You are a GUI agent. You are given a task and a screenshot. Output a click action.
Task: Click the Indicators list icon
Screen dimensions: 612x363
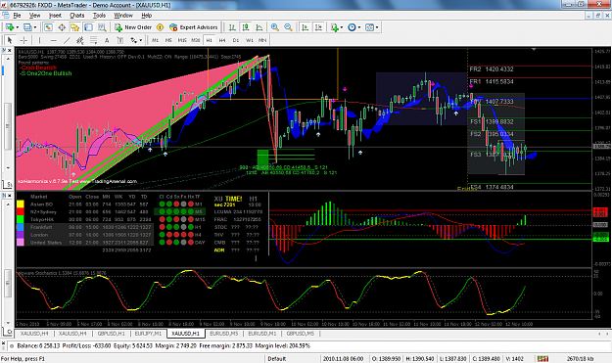tap(334, 27)
